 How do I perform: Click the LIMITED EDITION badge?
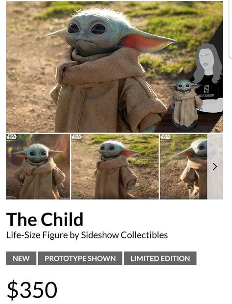[160, 258]
